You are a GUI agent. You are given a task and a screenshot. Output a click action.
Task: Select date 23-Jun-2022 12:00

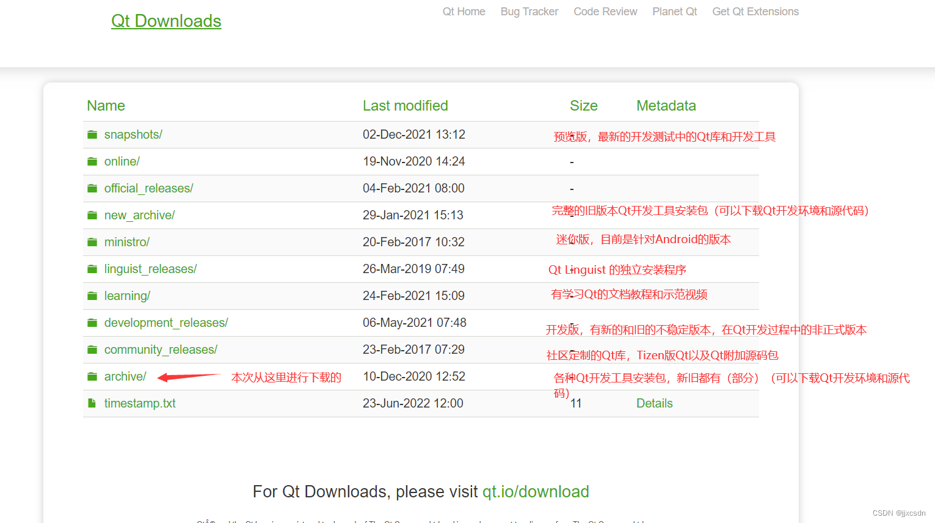coord(413,403)
